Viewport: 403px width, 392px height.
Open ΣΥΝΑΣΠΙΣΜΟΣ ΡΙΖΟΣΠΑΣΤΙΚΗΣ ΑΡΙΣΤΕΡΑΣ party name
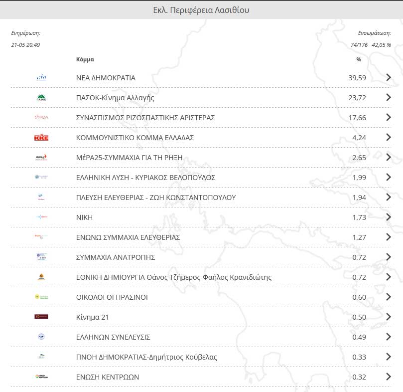145,118
